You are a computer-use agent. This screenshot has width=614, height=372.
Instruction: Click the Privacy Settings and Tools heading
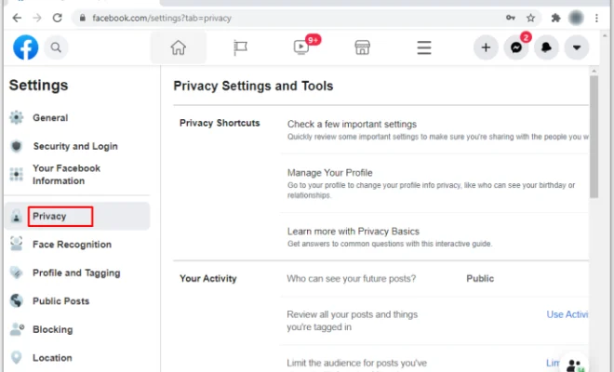pyautogui.click(x=253, y=86)
